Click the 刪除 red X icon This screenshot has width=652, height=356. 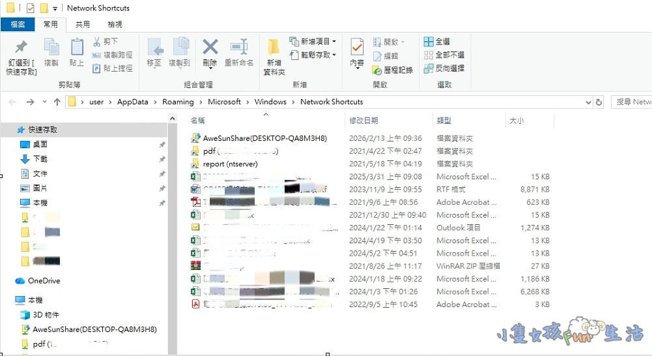coord(210,47)
